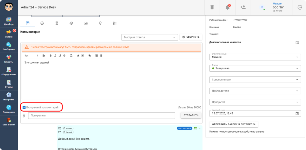Click the Крайний срок date field
The width and height of the screenshot is (306, 150).
coord(255,113)
